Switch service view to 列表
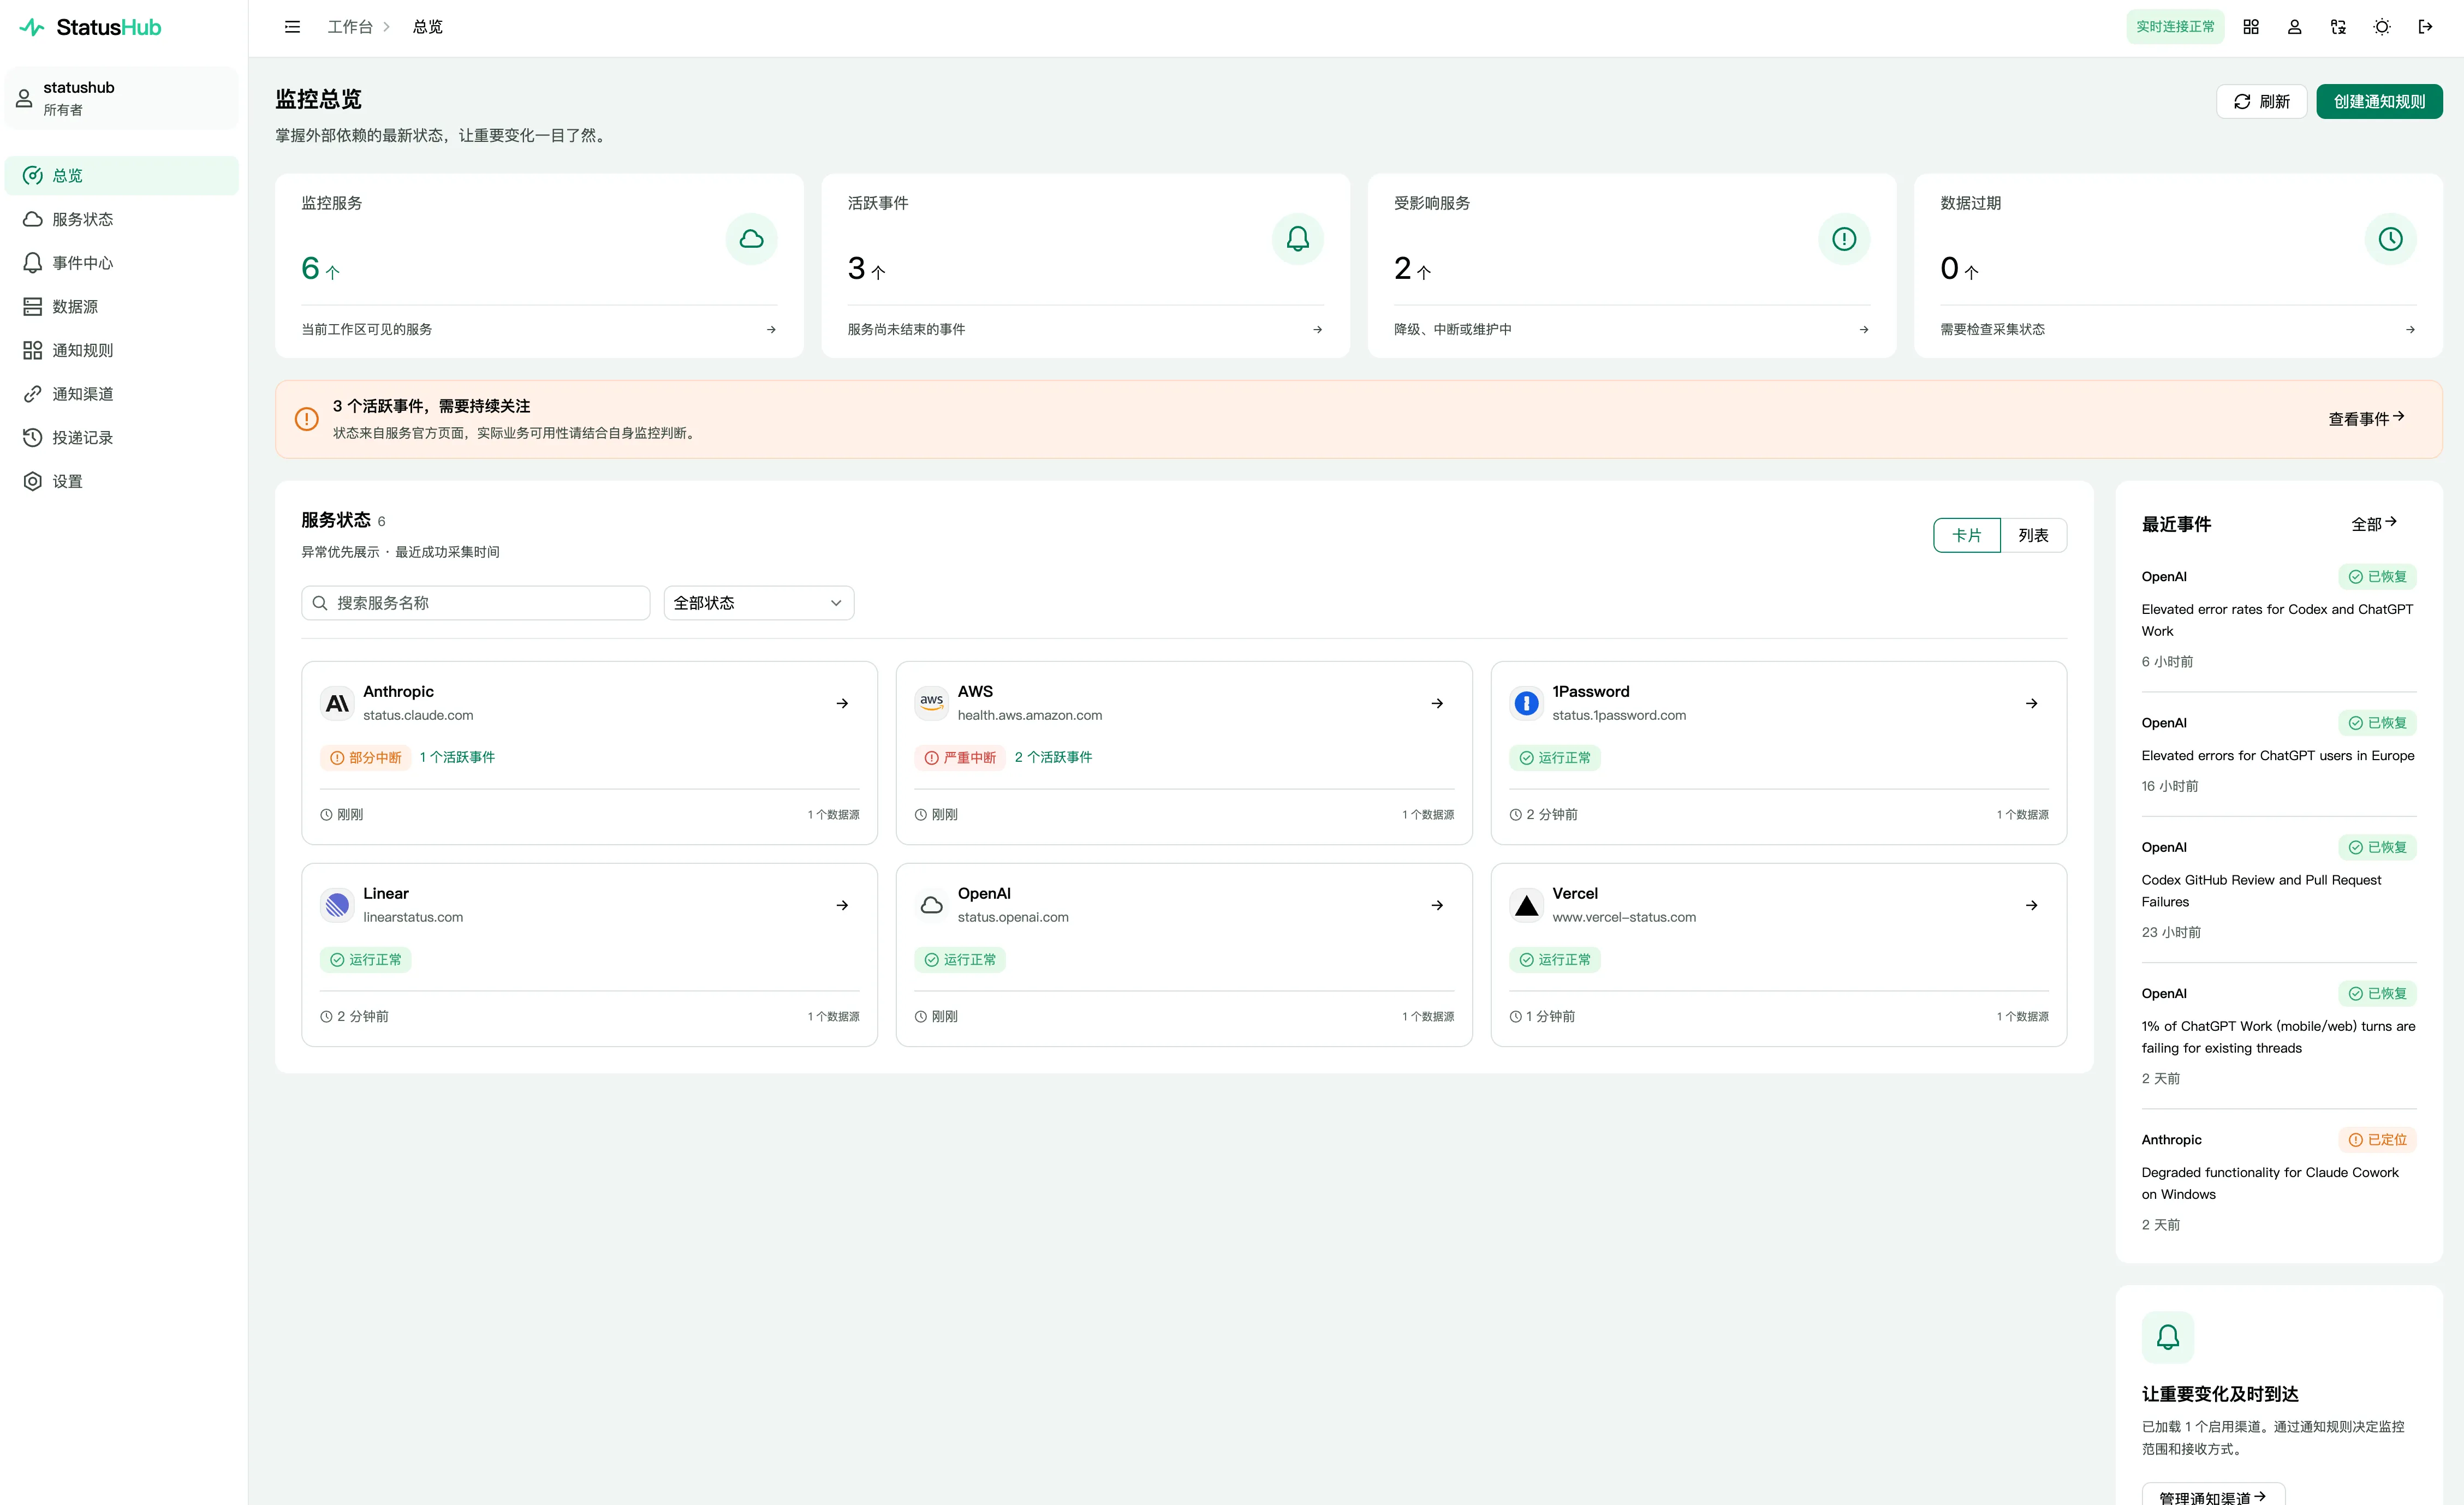The image size is (2464, 1505). [2033, 535]
